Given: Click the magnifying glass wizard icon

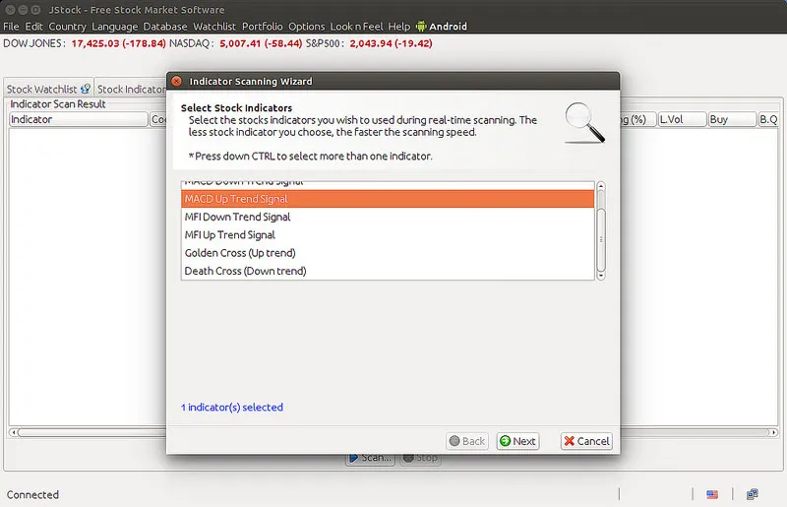Looking at the screenshot, I should pyautogui.click(x=584, y=123).
